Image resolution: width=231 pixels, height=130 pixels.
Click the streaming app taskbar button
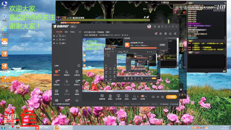coord(63,128)
